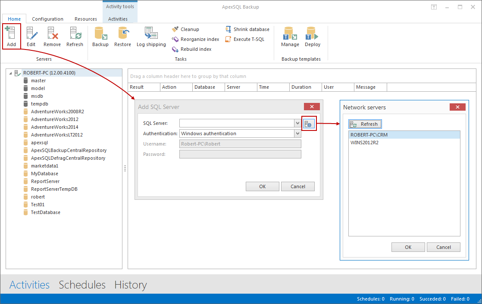
Task: Open the Activities ribbon tab
Action: tap(118, 19)
